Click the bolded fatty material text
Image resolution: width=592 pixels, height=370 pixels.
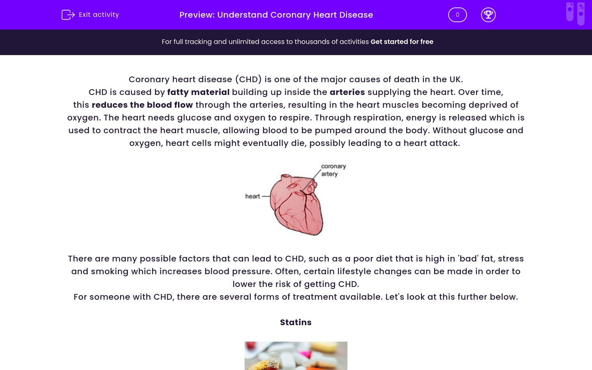199,92
